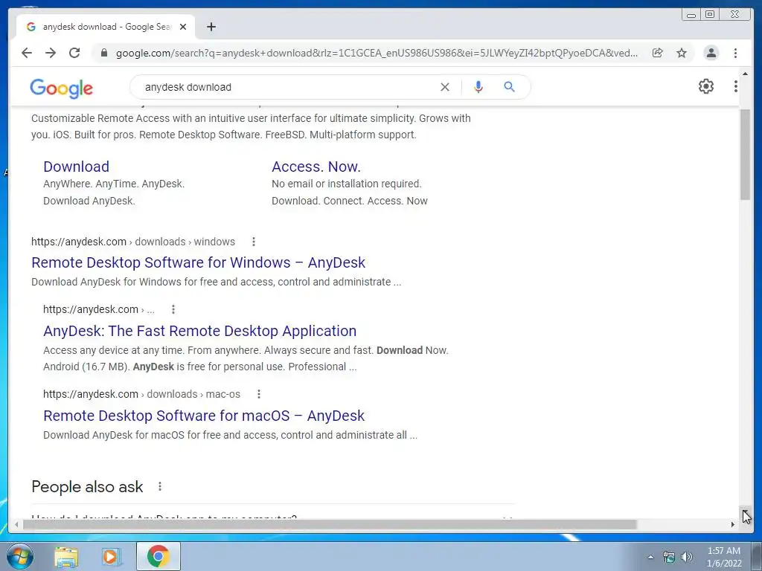Screen dimensions: 762x571
Task: Click the address bar URL
Action: [x=377, y=53]
